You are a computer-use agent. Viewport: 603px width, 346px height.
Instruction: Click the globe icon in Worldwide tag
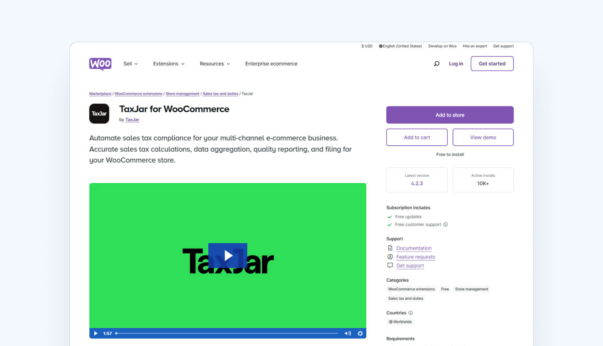(x=391, y=322)
